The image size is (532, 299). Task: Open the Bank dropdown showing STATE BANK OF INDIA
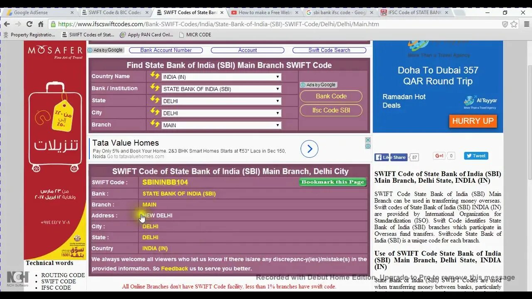[221, 89]
